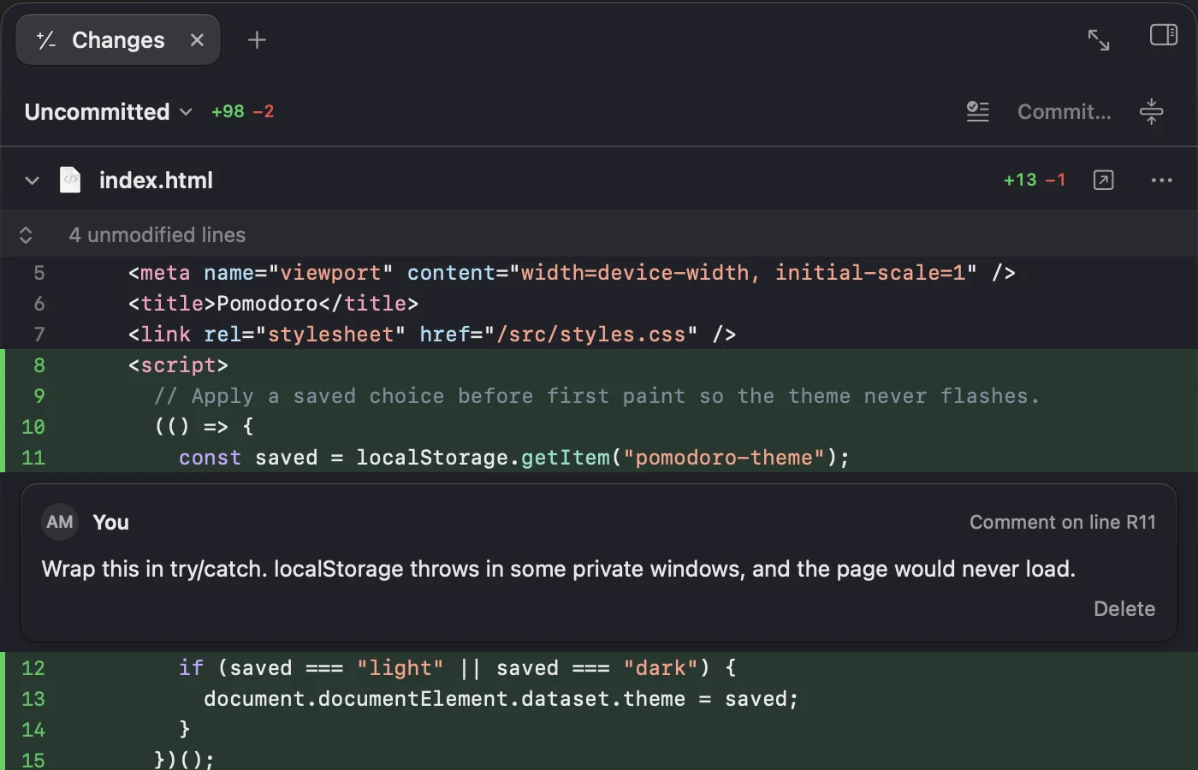Click line number 8 in gutter
1198x770 pixels.
39,365
